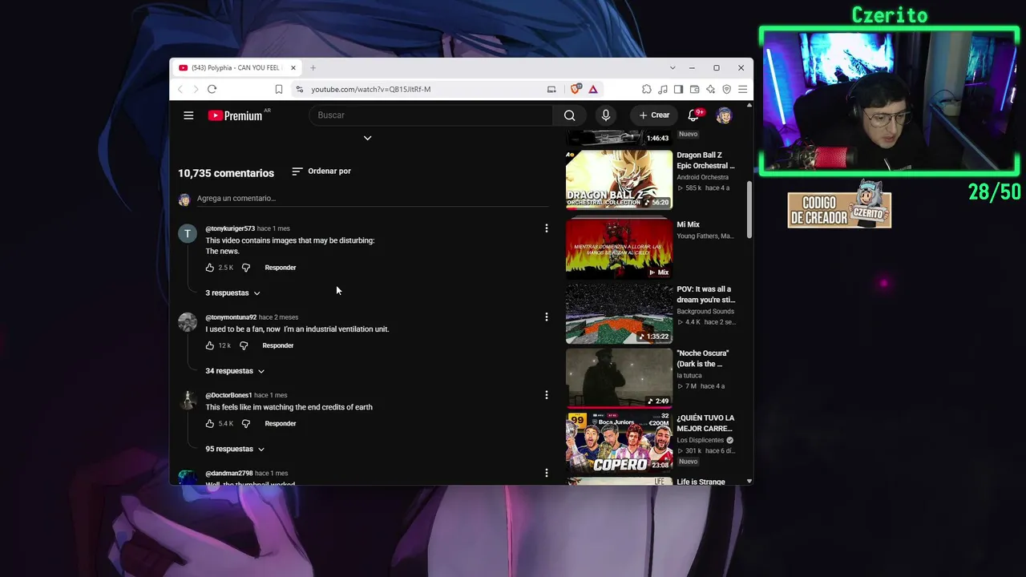Open the Dragon Ball Z Orchestral thumbnail
The image size is (1026, 577).
619,180
